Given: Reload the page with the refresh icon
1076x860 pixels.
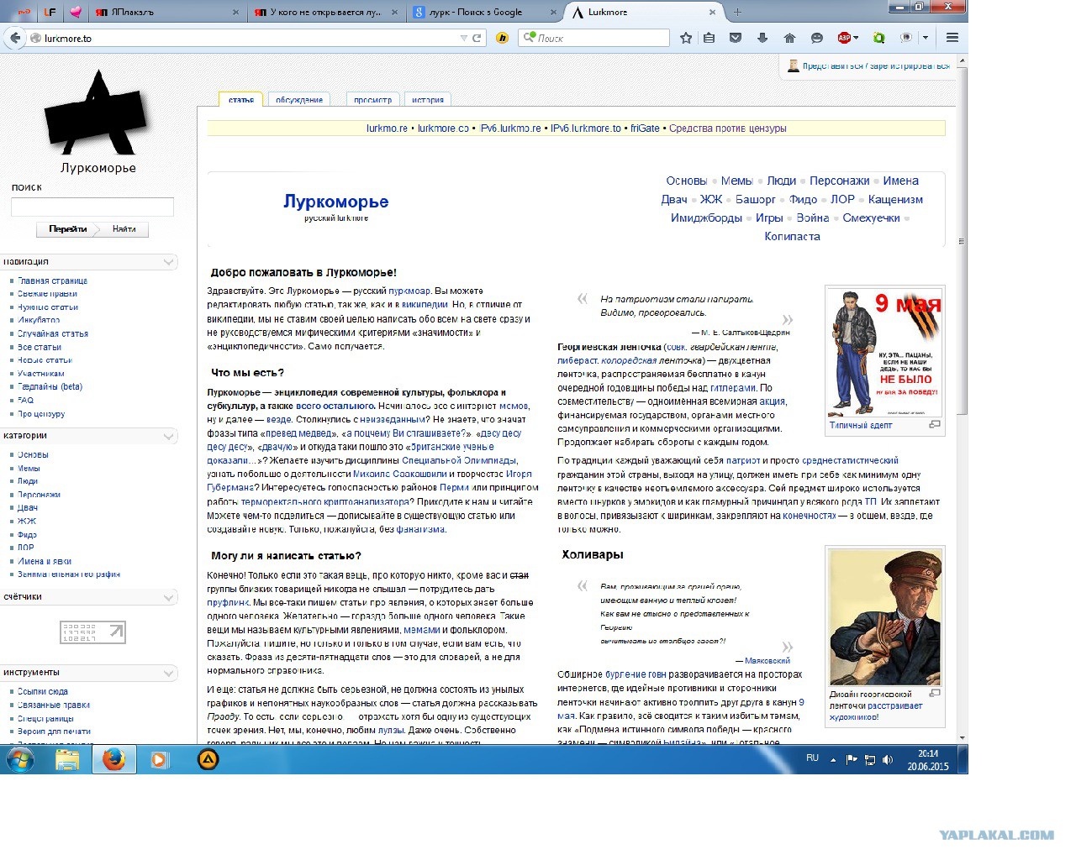Looking at the screenshot, I should click(x=477, y=38).
